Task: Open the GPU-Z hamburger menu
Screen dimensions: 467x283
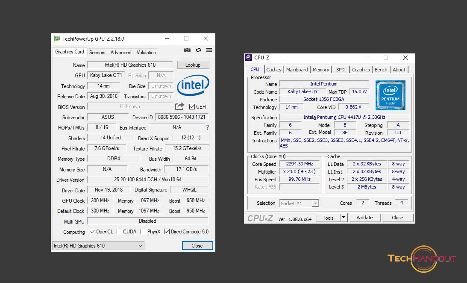Action: point(209,50)
